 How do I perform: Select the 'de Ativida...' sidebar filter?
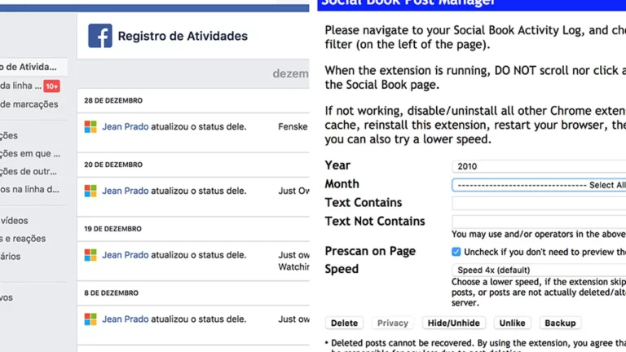33,67
